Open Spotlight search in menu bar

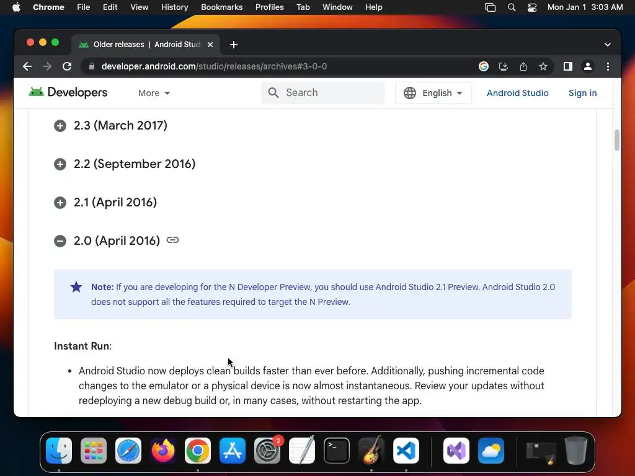point(512,7)
